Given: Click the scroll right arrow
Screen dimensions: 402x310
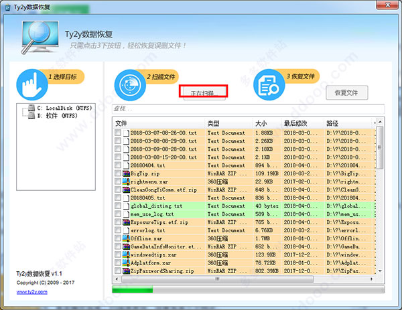Looking at the screenshot, I should [371, 279].
